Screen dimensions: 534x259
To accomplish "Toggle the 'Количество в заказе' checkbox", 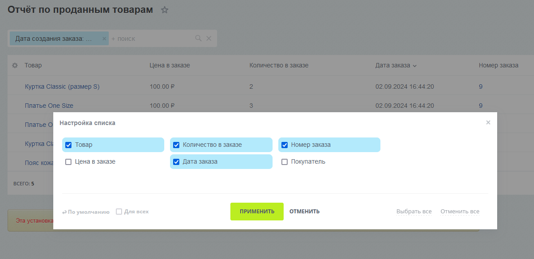I will [176, 145].
